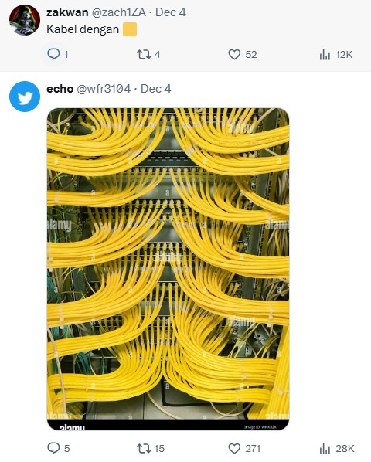Open the yellow cables photo
371x462 pixels.
pyautogui.click(x=168, y=269)
